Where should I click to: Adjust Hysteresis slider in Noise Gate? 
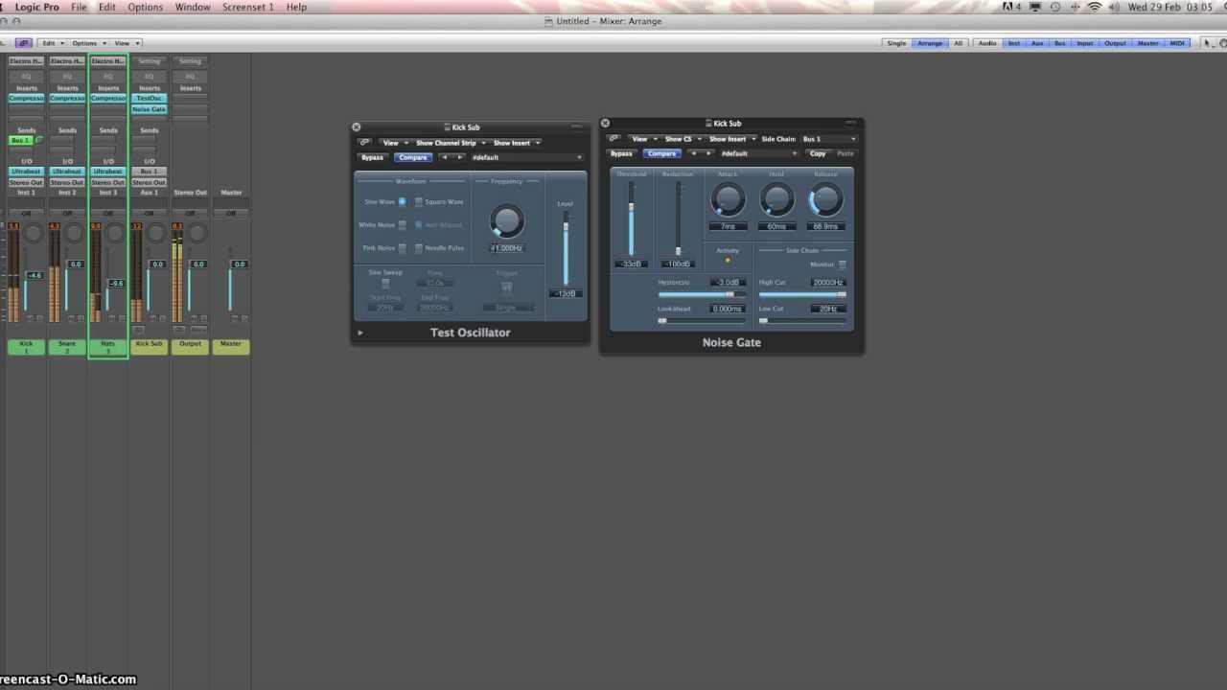click(702, 294)
